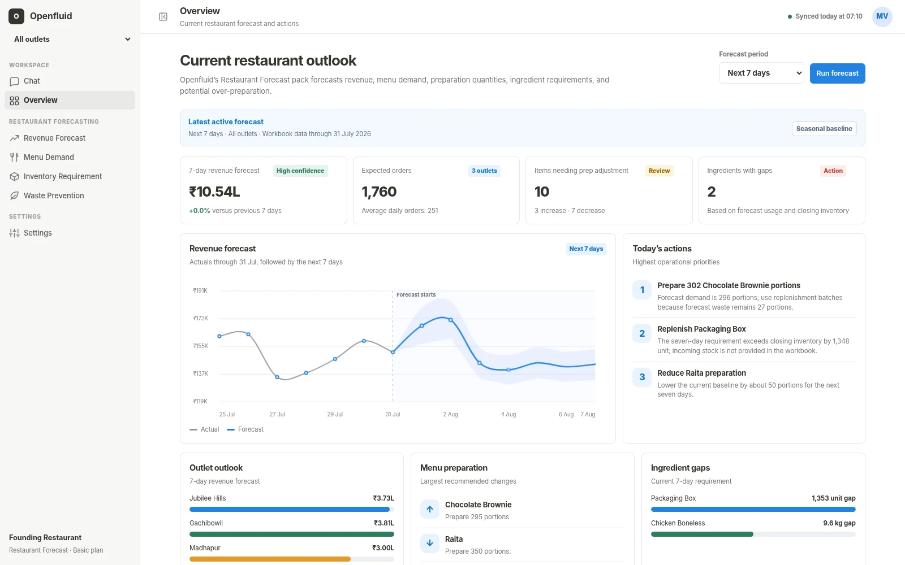Click the Actual legend entry
Image resolution: width=905 pixels, height=565 pixels.
click(x=204, y=429)
